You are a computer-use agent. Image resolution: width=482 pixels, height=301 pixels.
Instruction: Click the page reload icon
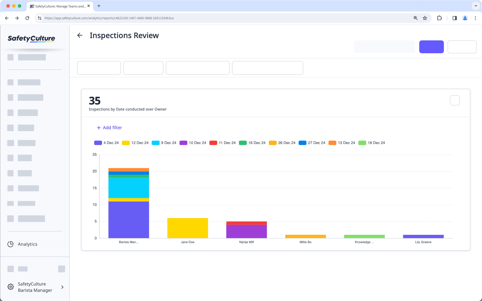[27, 18]
